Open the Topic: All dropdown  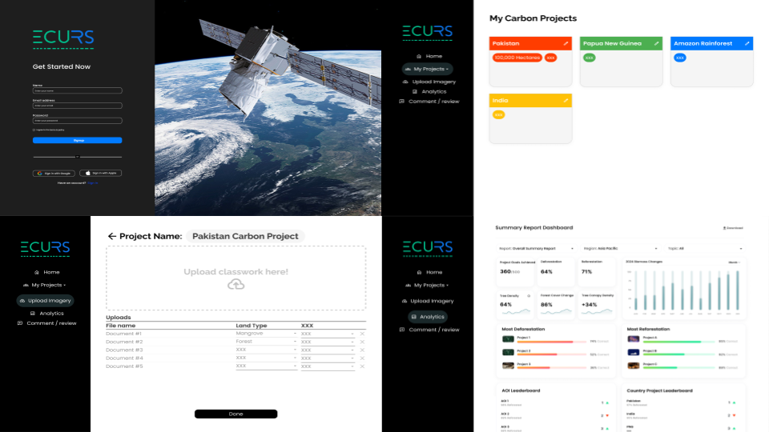705,248
